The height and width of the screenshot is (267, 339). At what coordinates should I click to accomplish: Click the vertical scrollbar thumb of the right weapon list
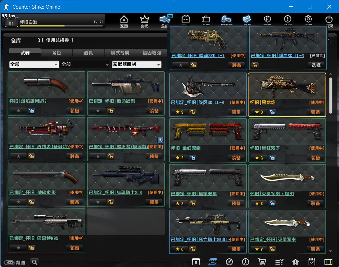[331, 95]
